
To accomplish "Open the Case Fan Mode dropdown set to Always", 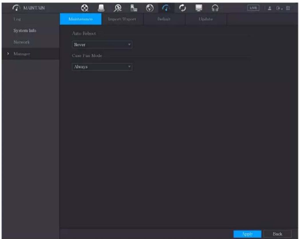I will point(102,67).
